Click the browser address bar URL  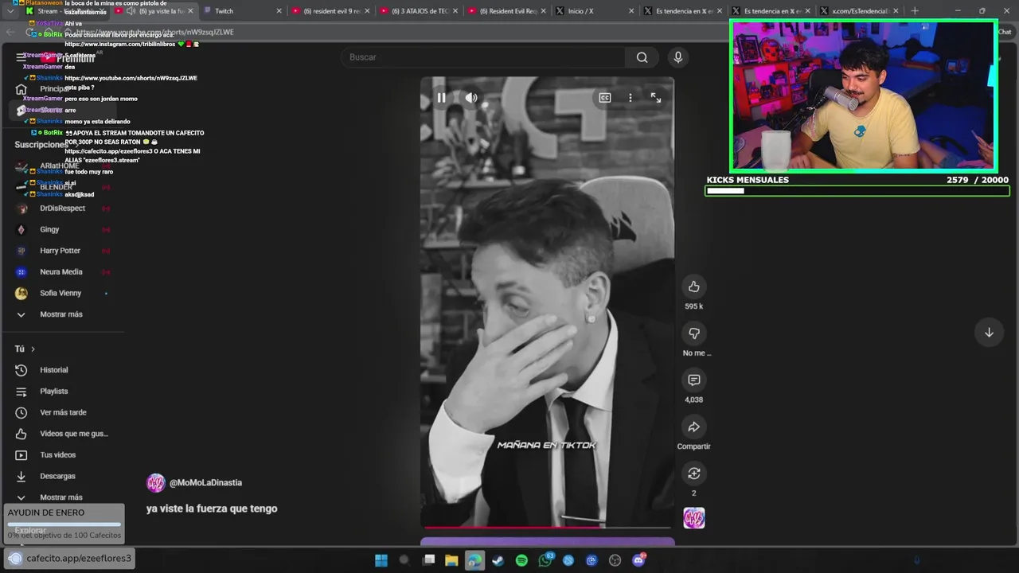tap(156, 32)
